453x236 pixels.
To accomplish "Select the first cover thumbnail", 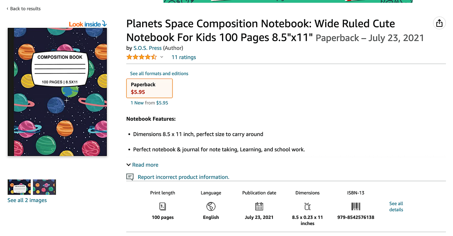I will 19,187.
